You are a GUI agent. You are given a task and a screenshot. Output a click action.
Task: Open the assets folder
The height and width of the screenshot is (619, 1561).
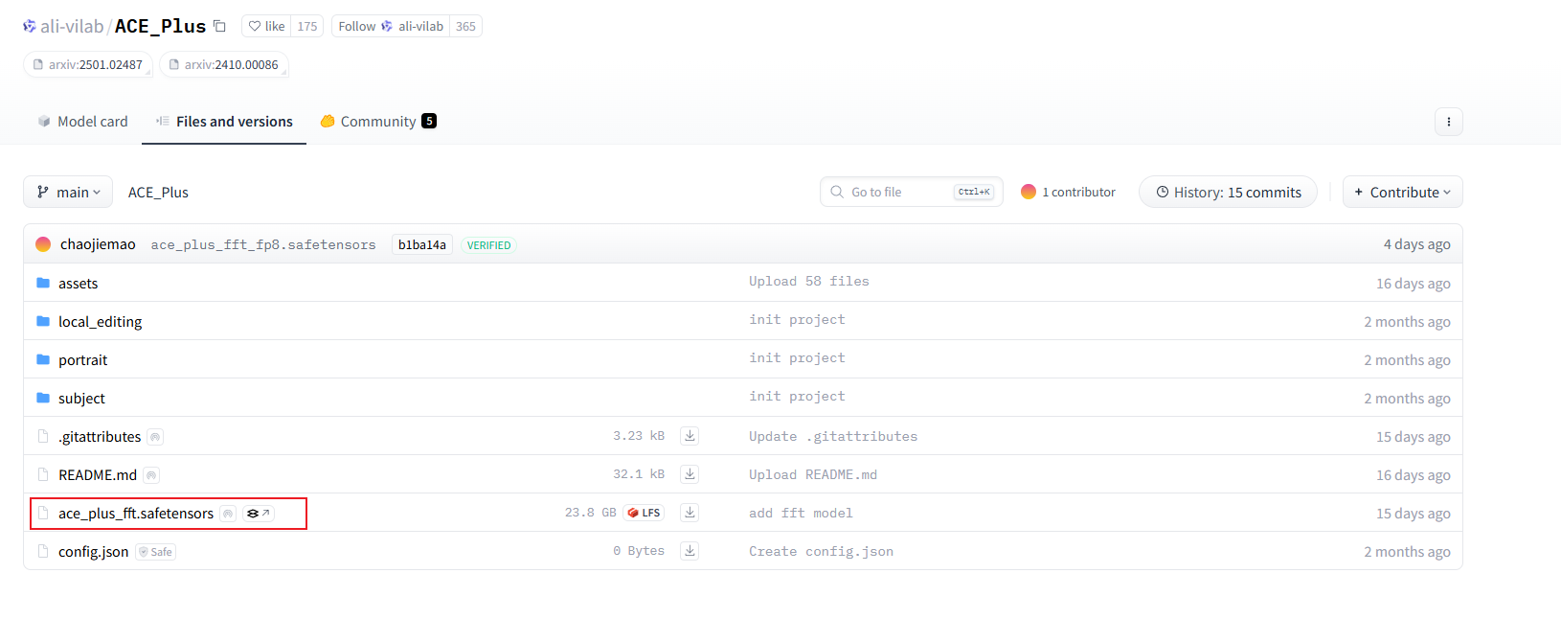78,284
